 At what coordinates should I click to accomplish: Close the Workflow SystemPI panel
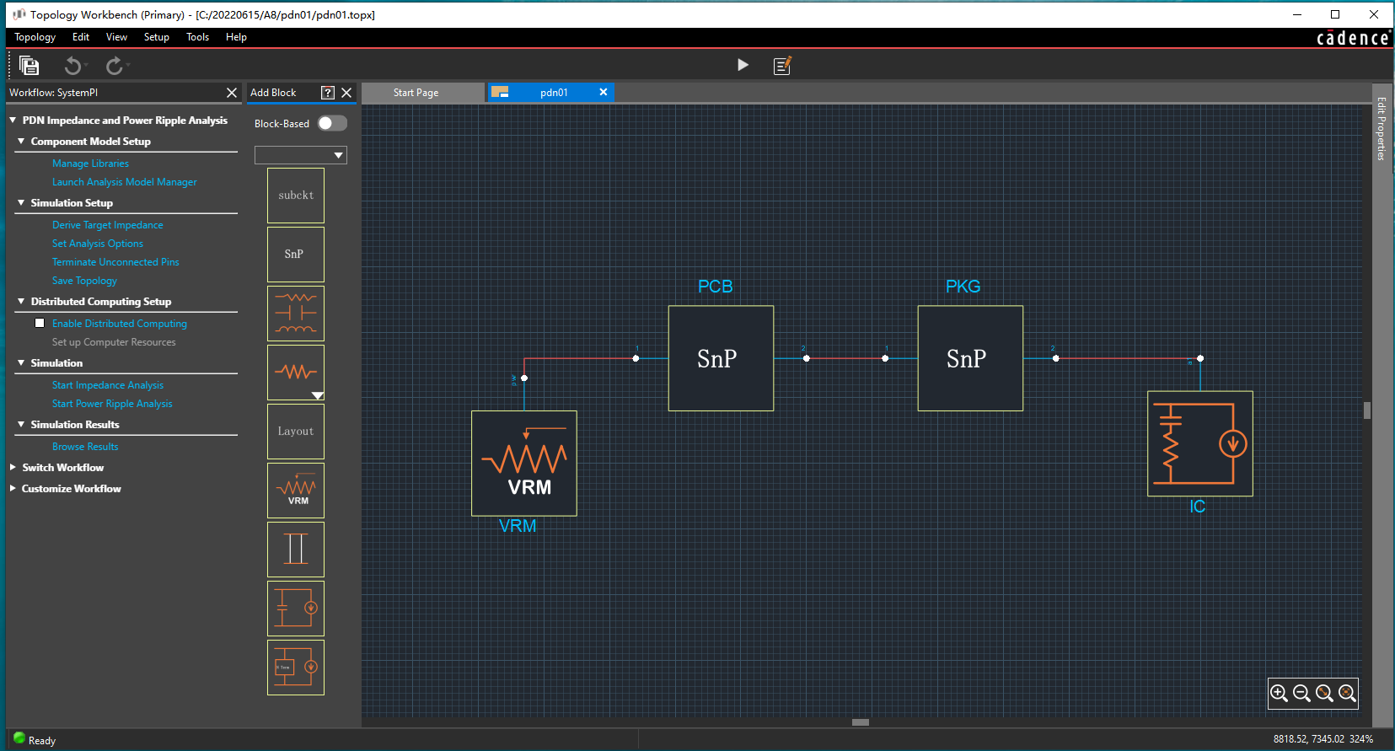(232, 93)
